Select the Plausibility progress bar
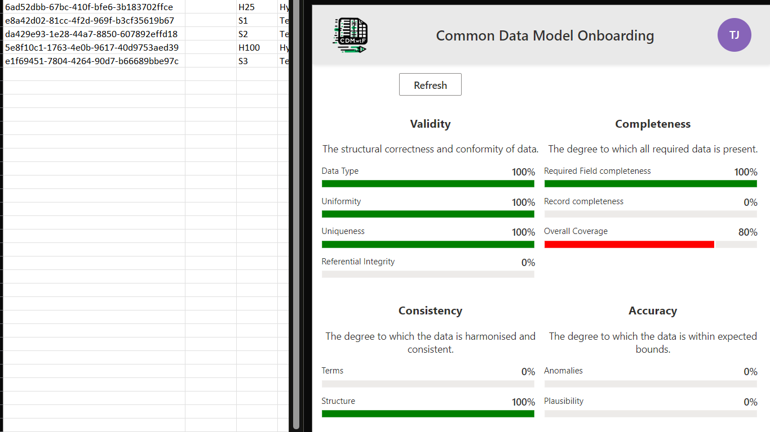Image resolution: width=770 pixels, height=432 pixels. tap(650, 413)
